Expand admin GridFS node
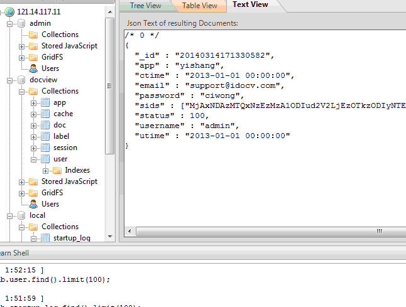The image size is (406, 307). tap(22, 58)
